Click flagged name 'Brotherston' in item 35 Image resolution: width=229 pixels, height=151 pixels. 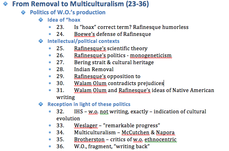pyautogui.click(x=89, y=139)
